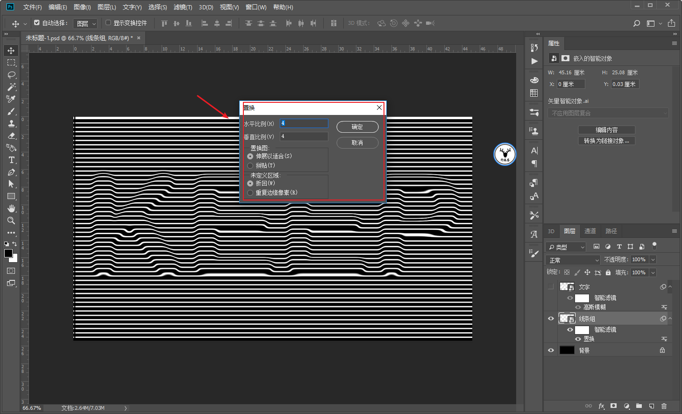682x414 pixels.
Task: Select the Move tool
Action: tap(11, 50)
